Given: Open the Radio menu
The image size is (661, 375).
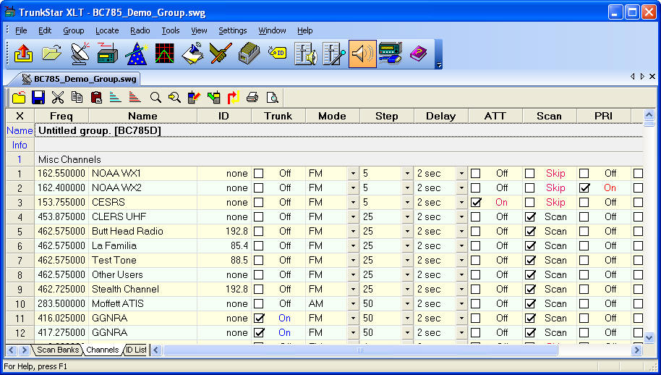Looking at the screenshot, I should click(140, 30).
